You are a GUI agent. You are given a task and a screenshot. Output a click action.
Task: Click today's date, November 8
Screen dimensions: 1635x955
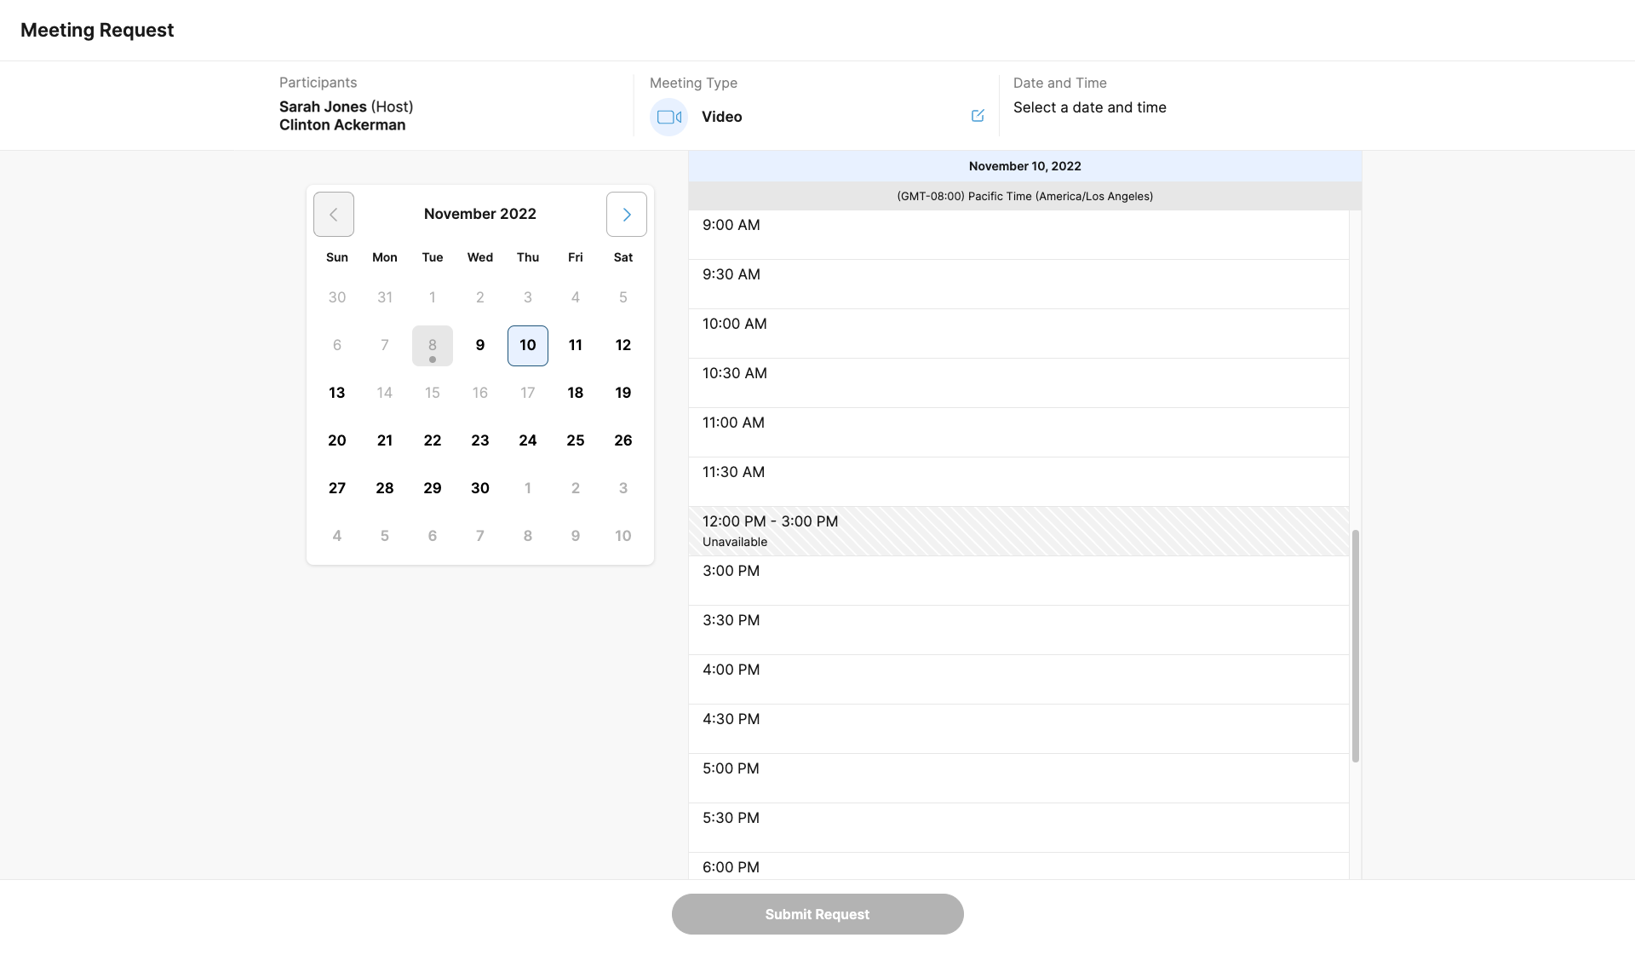coord(433,345)
